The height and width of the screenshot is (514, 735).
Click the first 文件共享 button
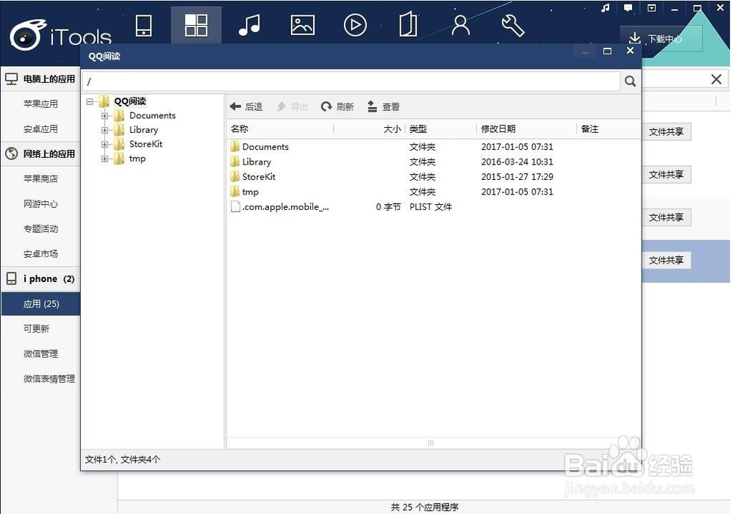click(x=666, y=132)
